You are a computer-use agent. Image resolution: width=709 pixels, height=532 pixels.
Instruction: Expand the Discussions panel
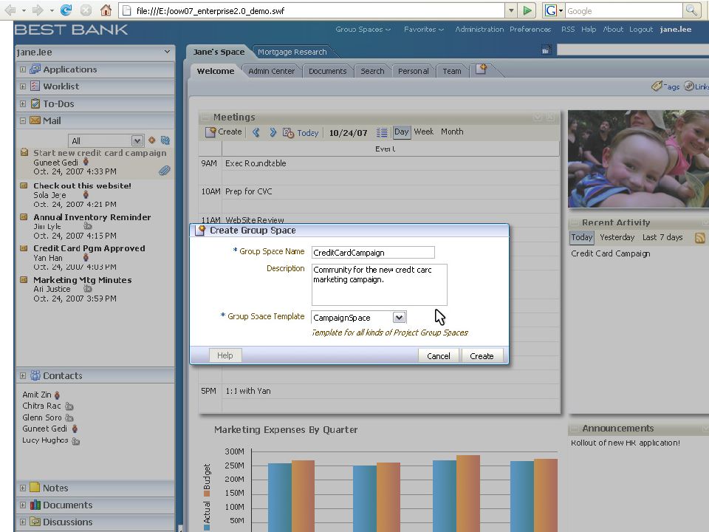click(23, 522)
